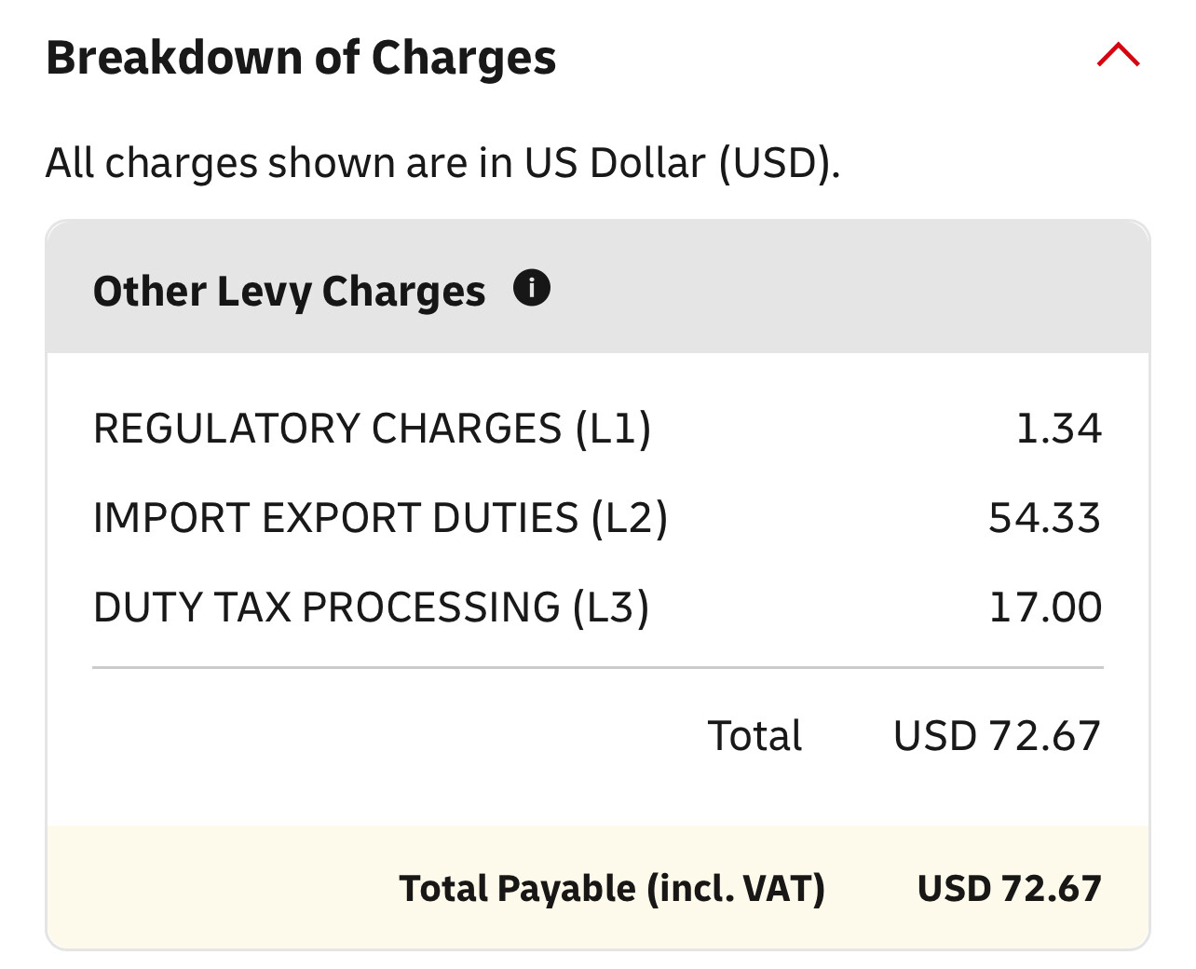Click blank left area of yellow payable row

(x=214, y=888)
